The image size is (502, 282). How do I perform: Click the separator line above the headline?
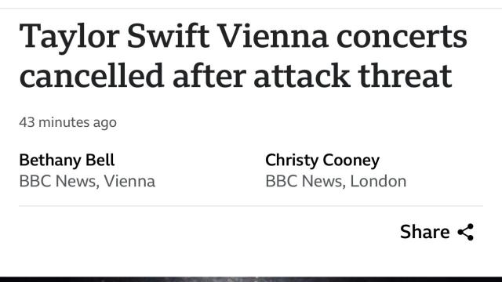251,9
